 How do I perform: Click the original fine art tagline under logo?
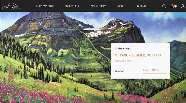17,9
